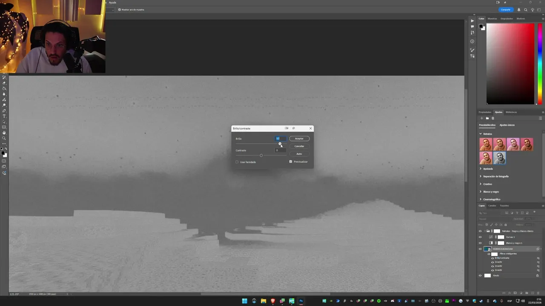Click the Contraste value input field
The width and height of the screenshot is (545, 306).
tap(280, 150)
